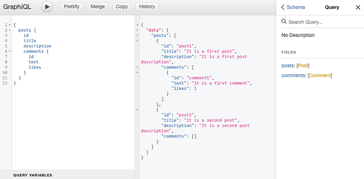364x179 pixels.
Task: Open the Comment type link
Action: coord(320,76)
